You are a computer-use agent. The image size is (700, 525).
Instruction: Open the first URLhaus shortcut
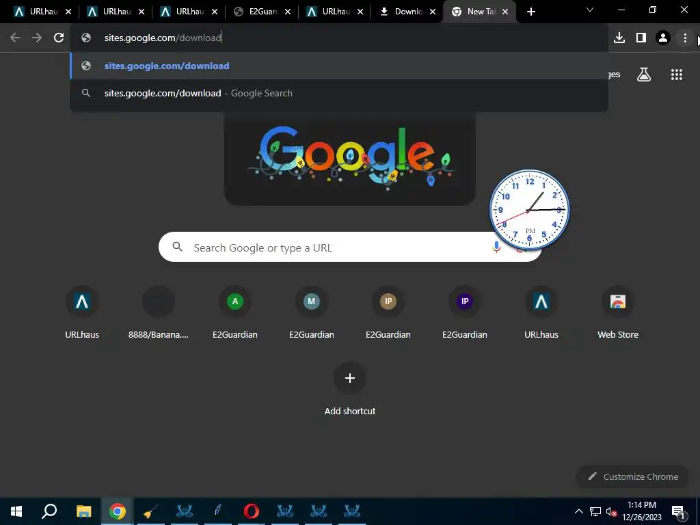82,312
